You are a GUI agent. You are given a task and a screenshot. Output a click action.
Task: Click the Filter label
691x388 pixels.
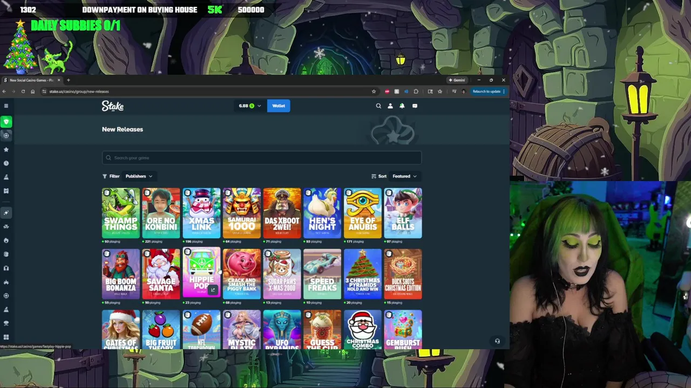pyautogui.click(x=111, y=176)
